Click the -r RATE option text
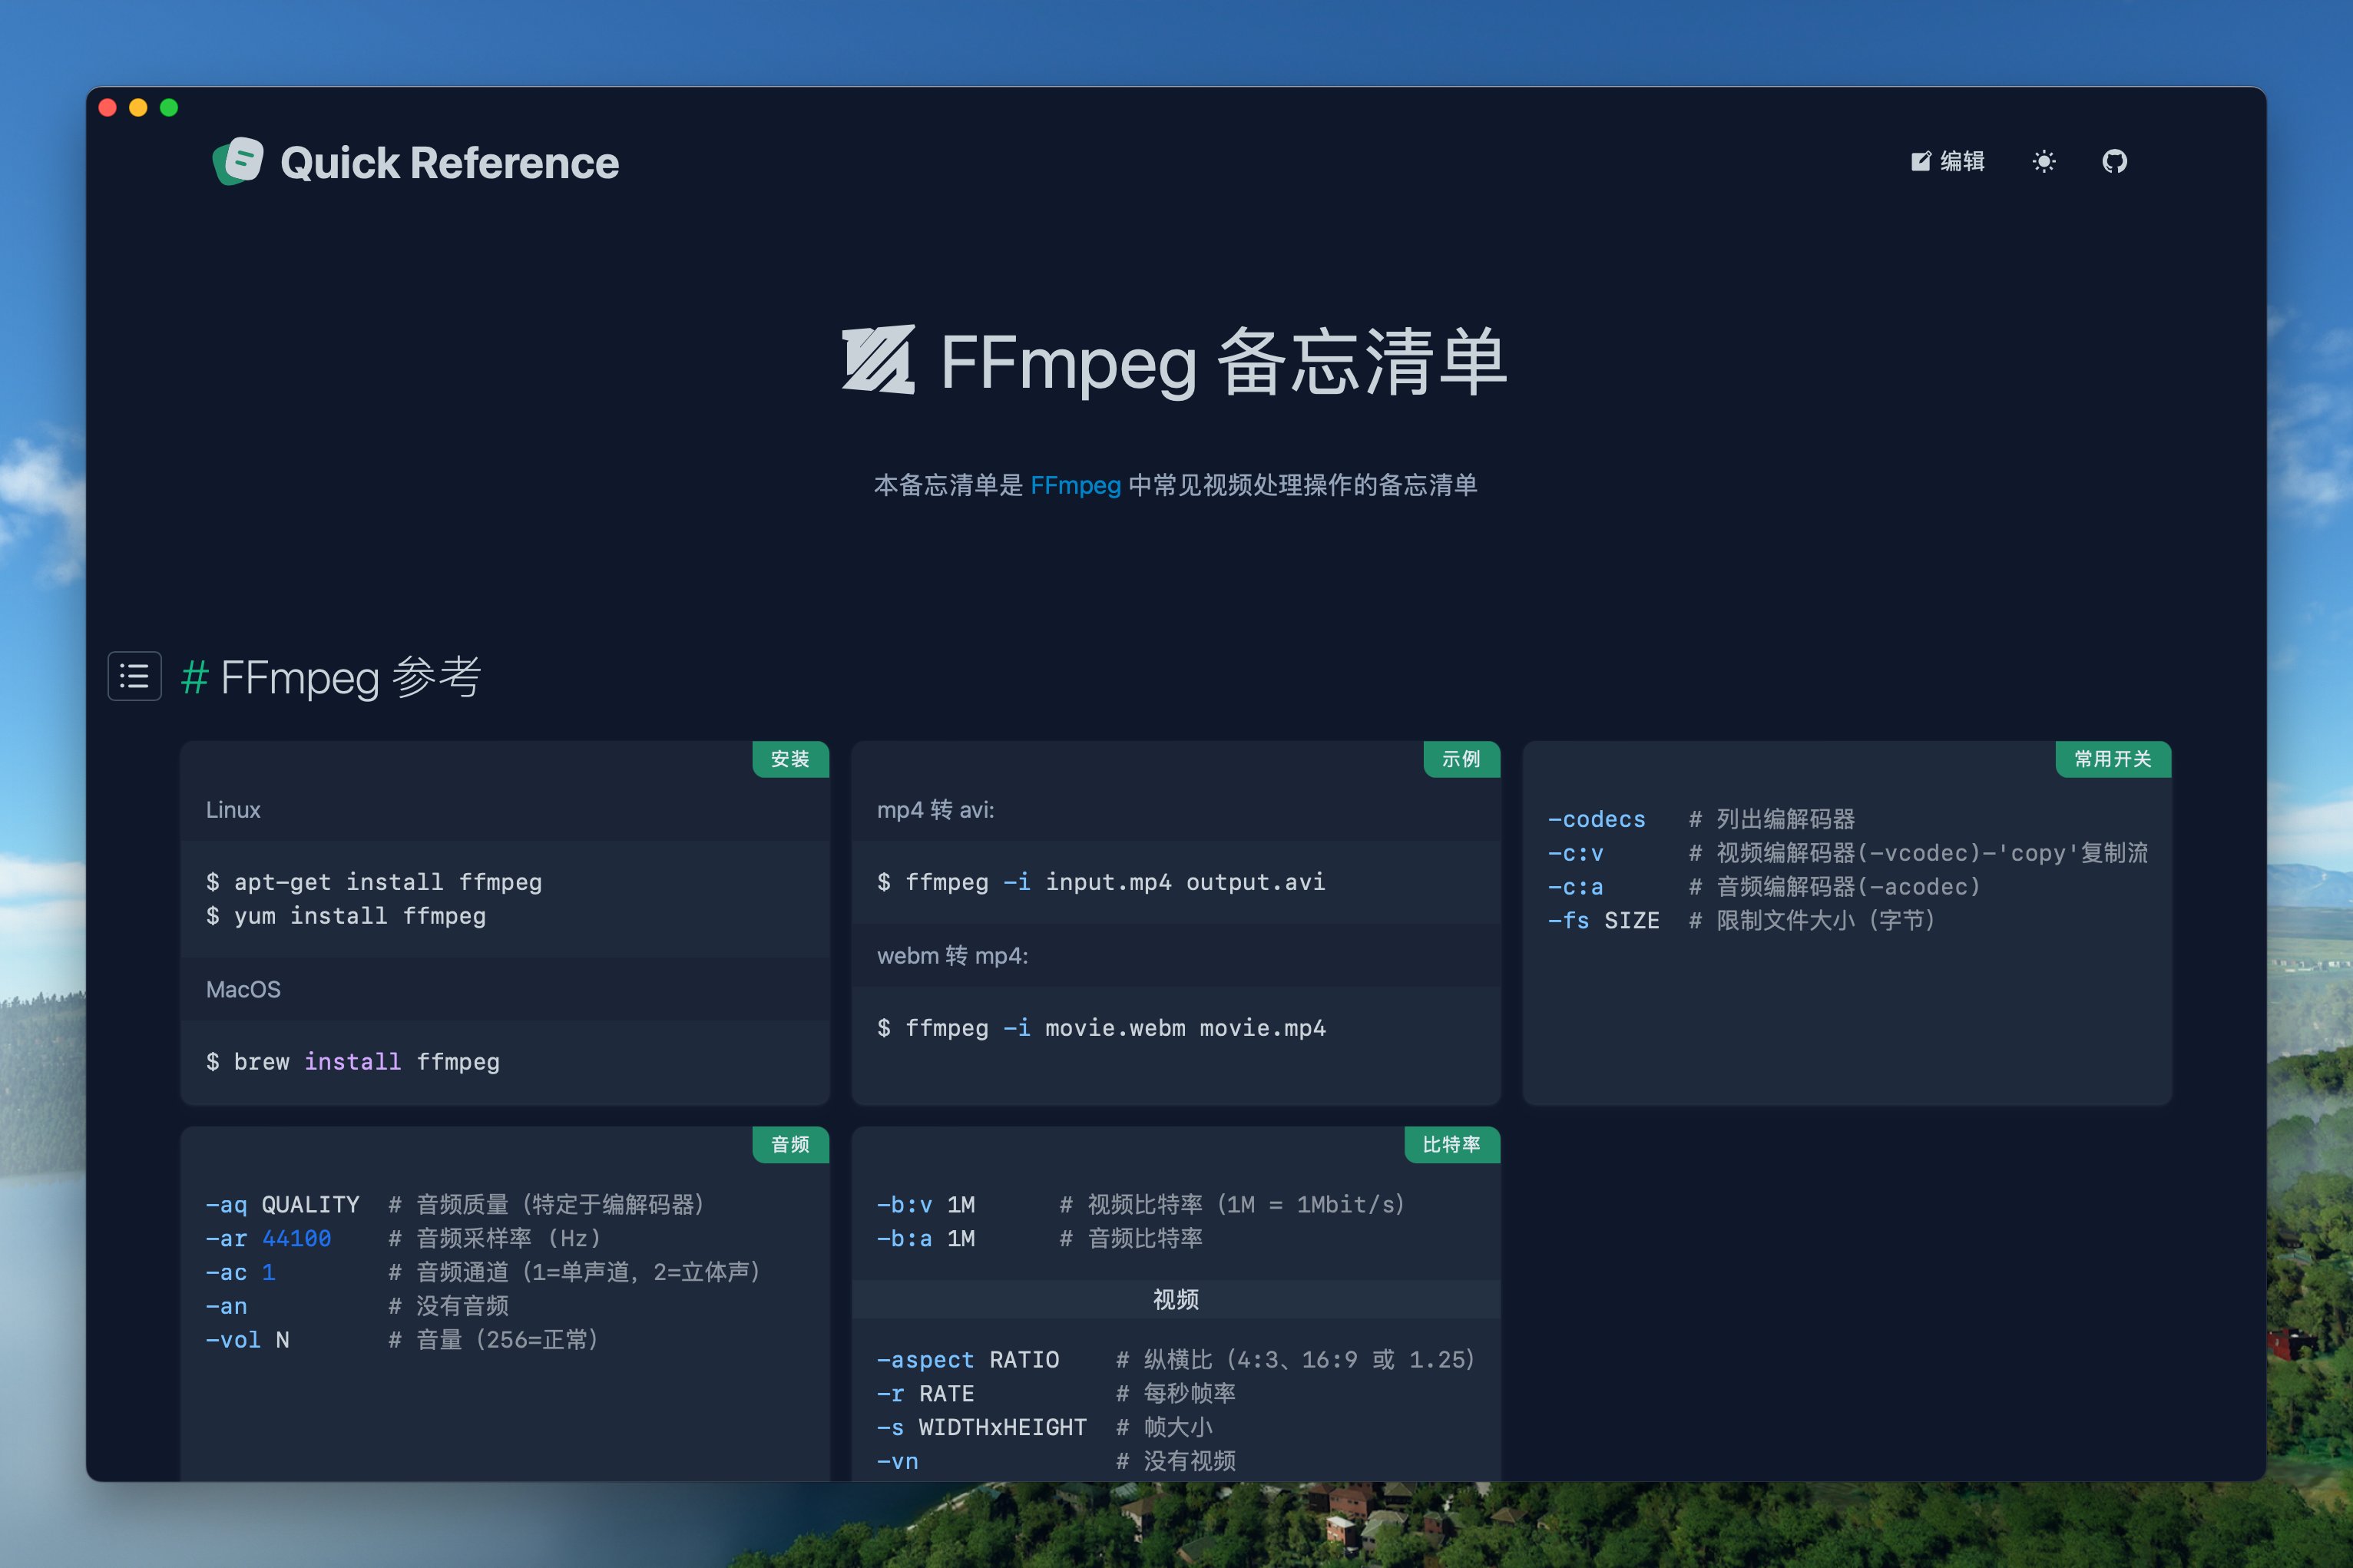The height and width of the screenshot is (1568, 2353). (x=926, y=1394)
